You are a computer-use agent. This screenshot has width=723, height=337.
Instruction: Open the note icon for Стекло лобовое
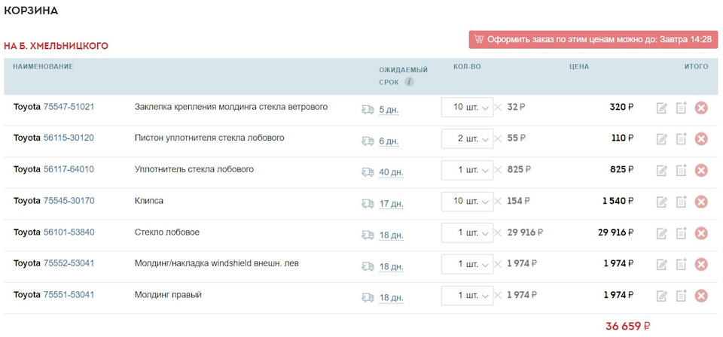coord(681,233)
